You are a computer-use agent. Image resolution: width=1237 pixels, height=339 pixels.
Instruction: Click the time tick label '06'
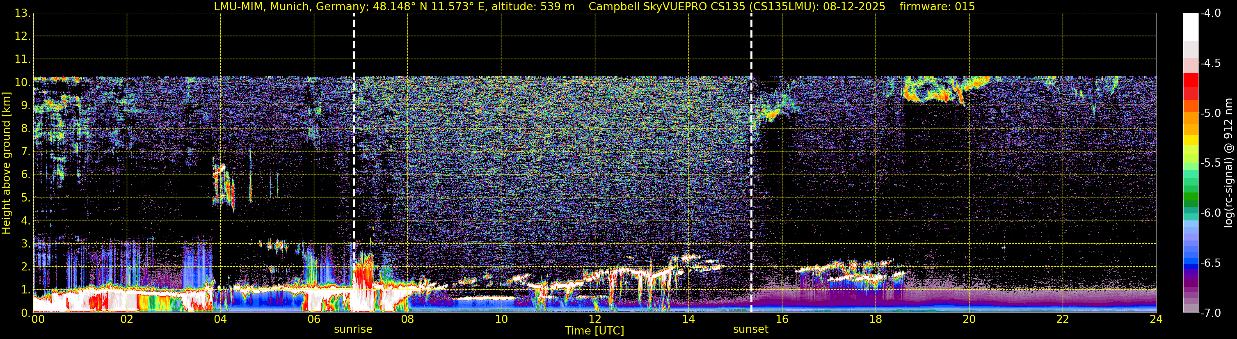point(314,319)
